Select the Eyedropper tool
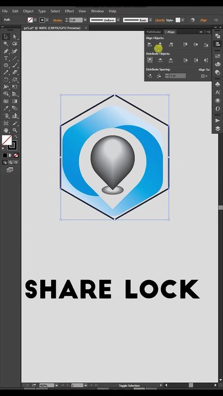Image resolution: width=223 pixels, height=396 pixels. 6,108
